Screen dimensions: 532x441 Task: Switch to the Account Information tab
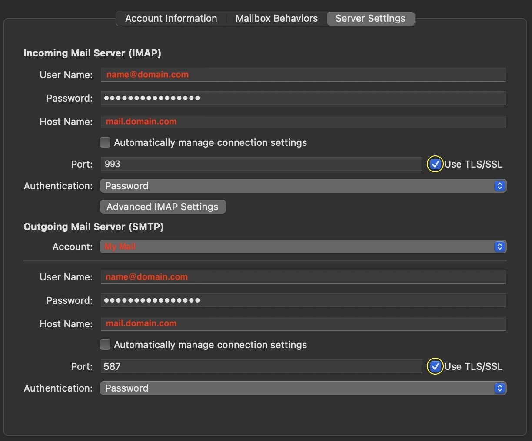pyautogui.click(x=171, y=19)
